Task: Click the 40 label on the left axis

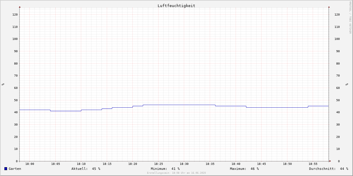Action: point(16,112)
